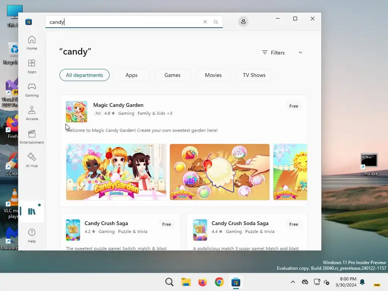Open the Arcade section
This screenshot has width=388, height=291.
(x=32, y=114)
